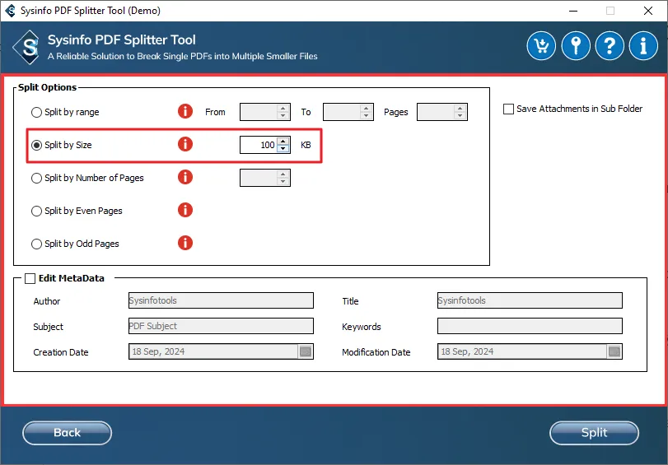Go back with the Back button
The height and width of the screenshot is (465, 668).
(x=67, y=433)
